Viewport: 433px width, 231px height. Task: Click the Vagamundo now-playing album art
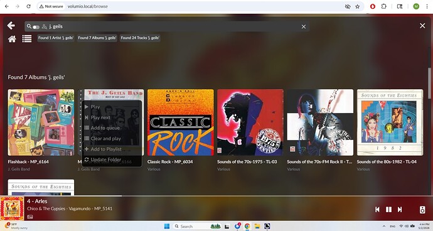pos(12,208)
